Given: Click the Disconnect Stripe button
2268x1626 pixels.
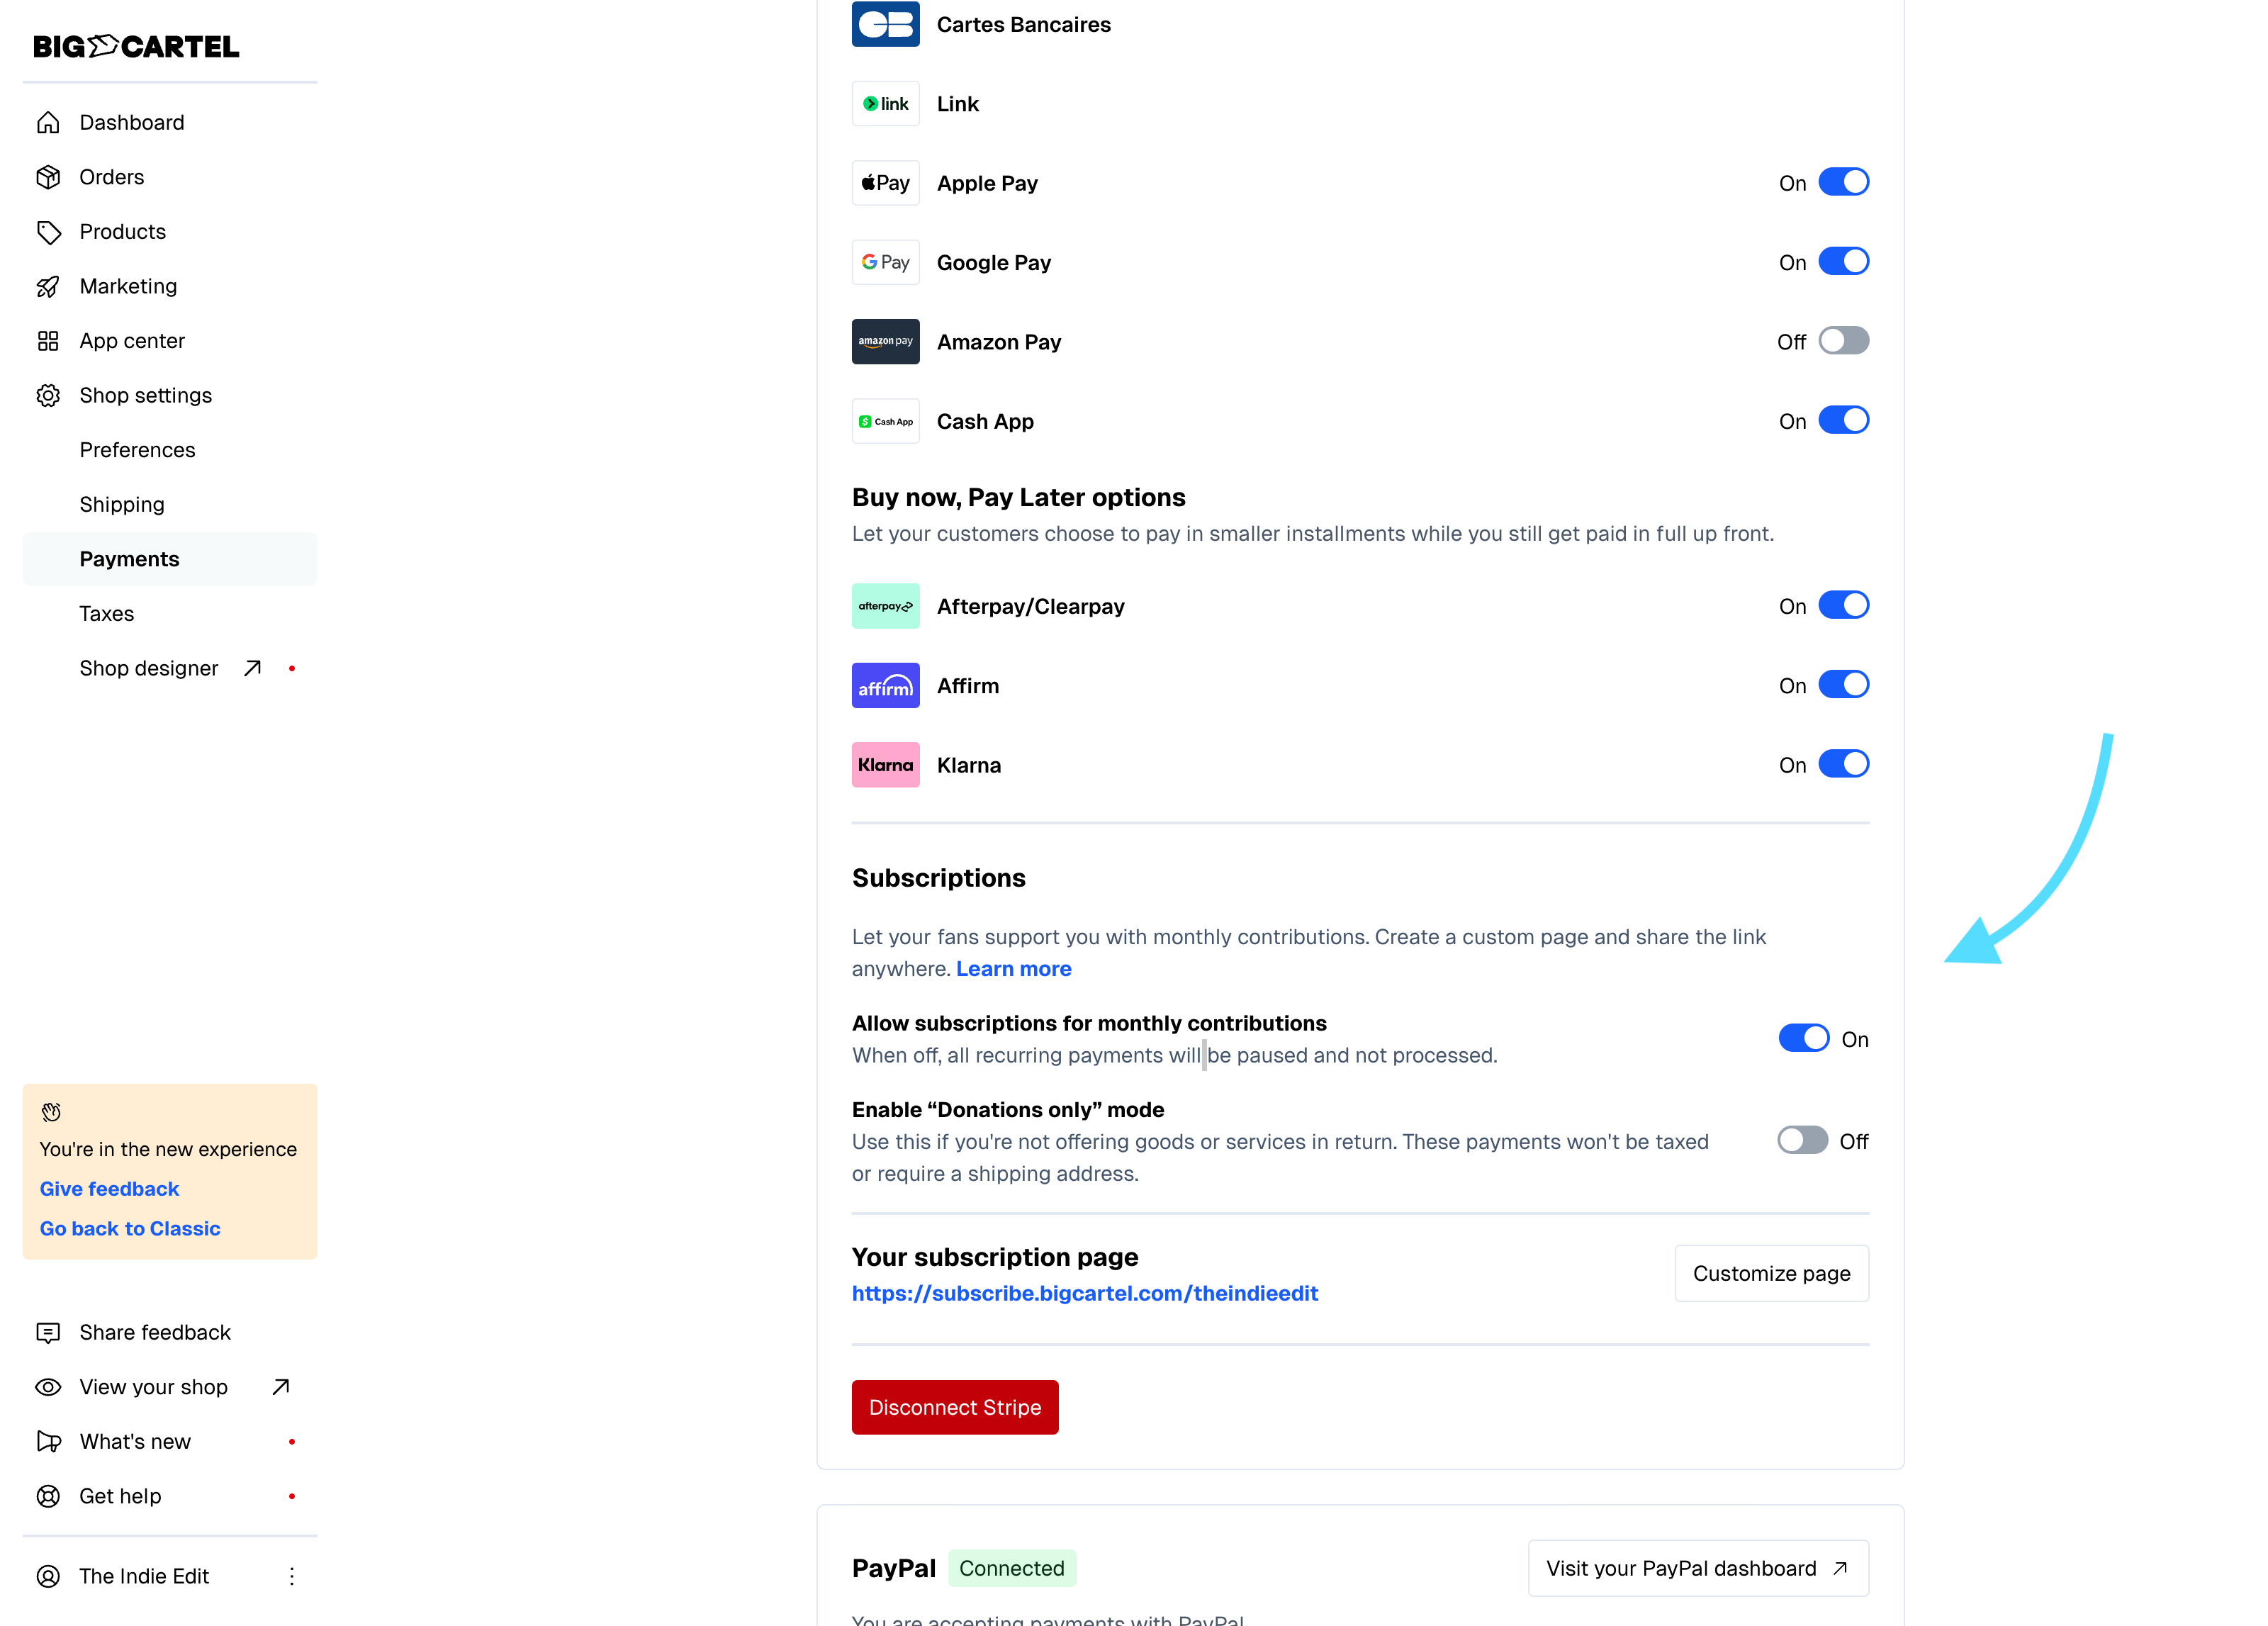Looking at the screenshot, I should point(954,1407).
